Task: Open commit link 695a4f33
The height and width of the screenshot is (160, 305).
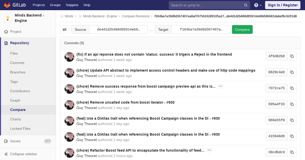Action: pyautogui.click(x=277, y=104)
